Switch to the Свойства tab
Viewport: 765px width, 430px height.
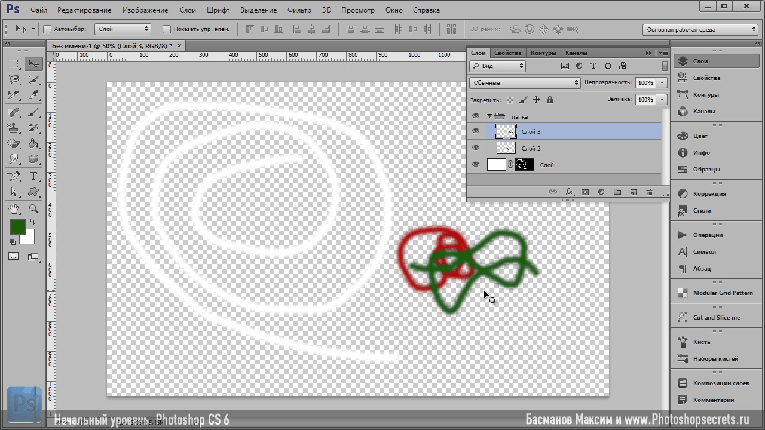(507, 53)
